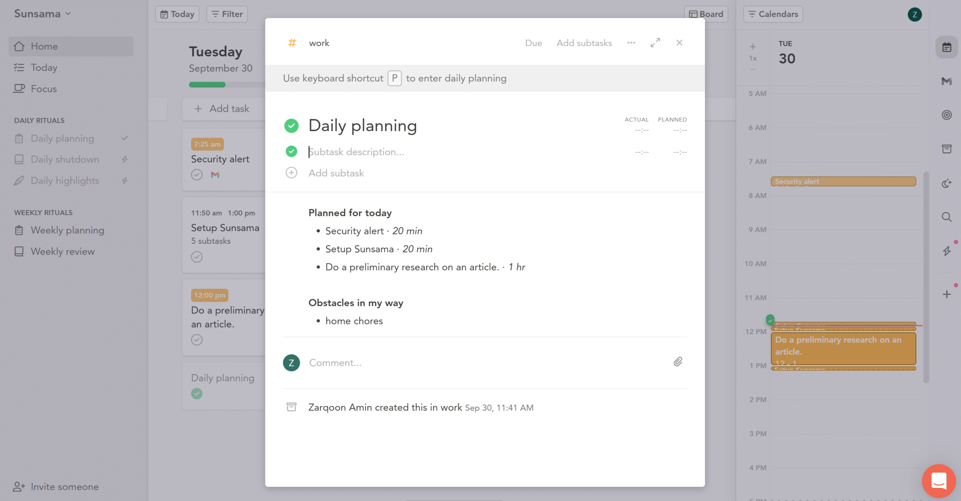
Task: Open Daily shutdown ritual
Action: (x=65, y=159)
